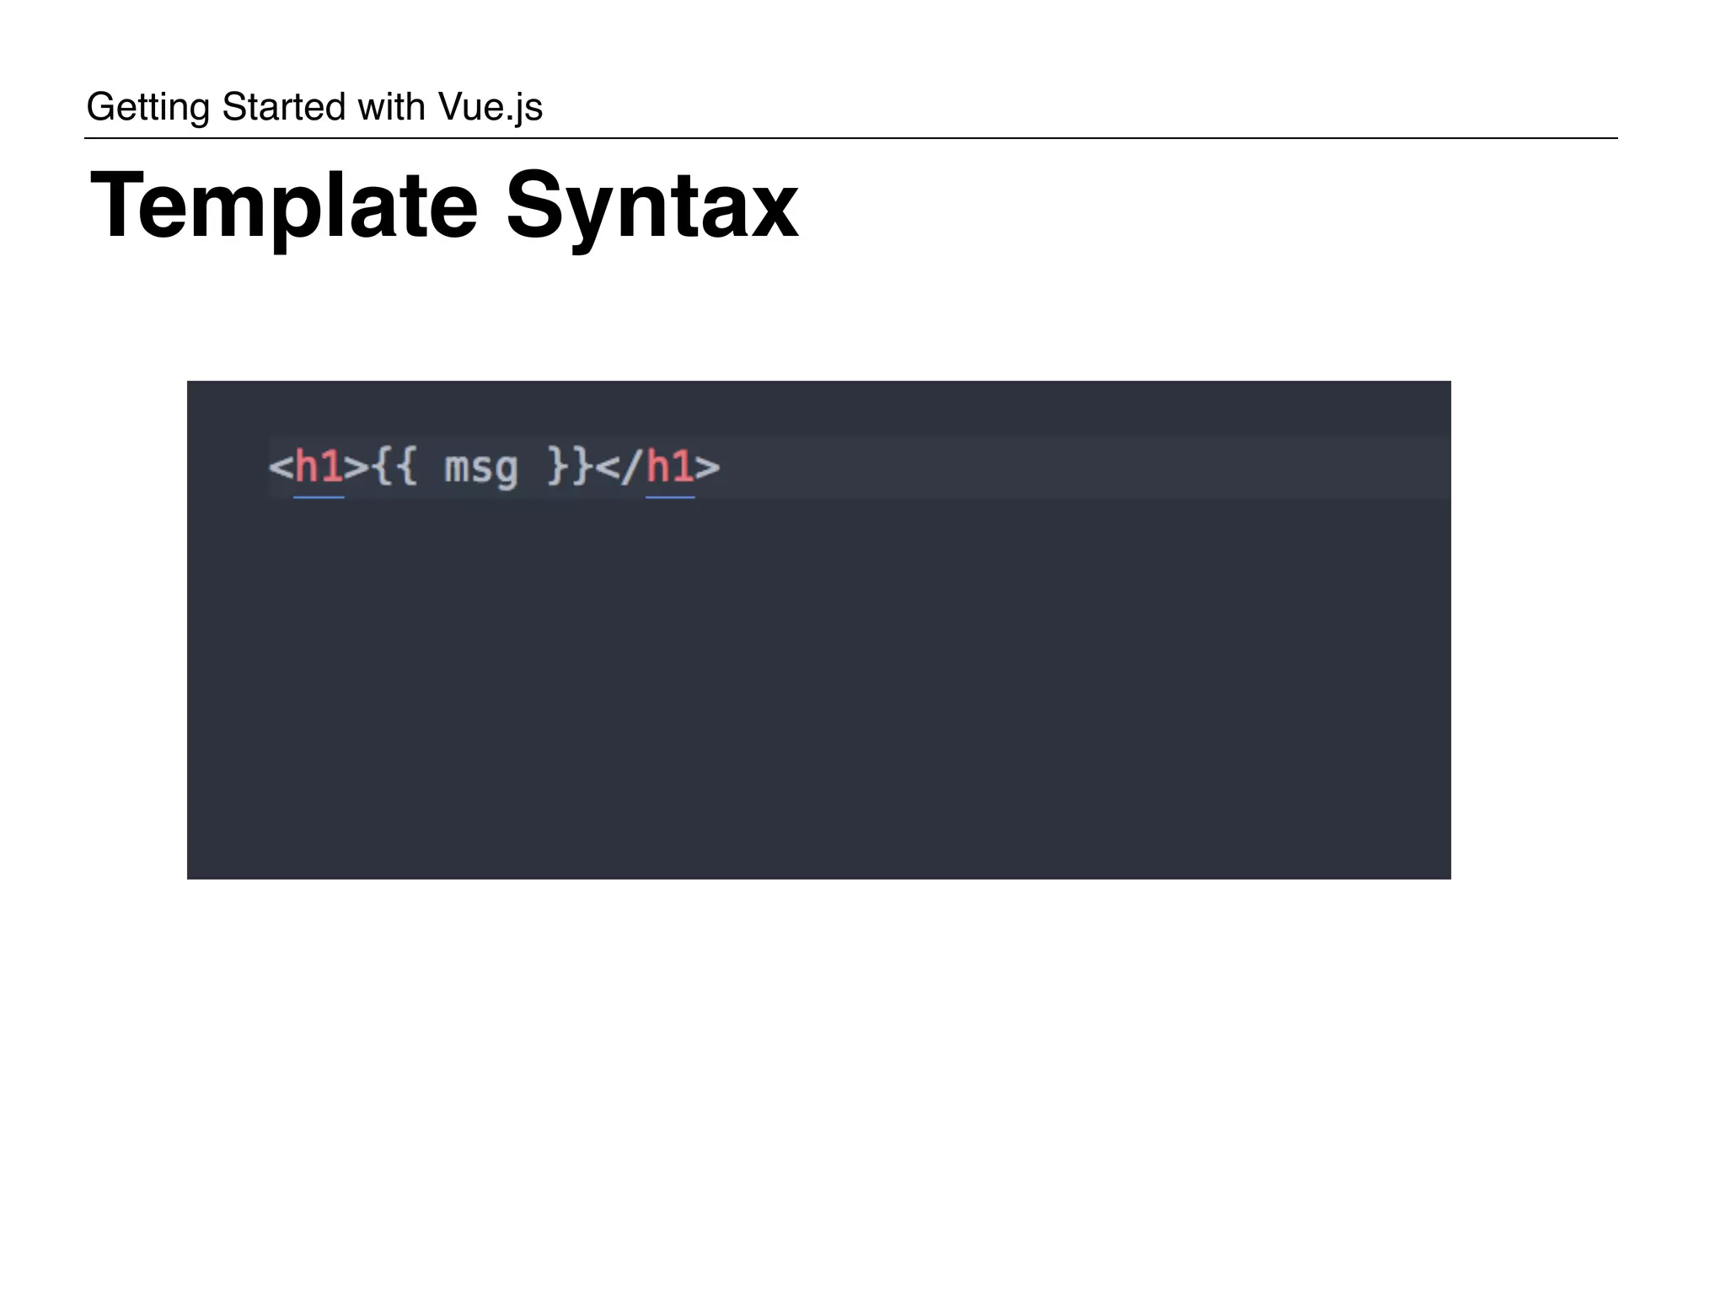Viewport: 1726px width, 1294px height.
Task: Click the 'msg' variable in code
Action: (x=480, y=468)
